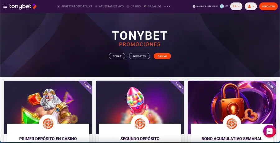
Task: Click the session clock icon
Action: point(194,7)
